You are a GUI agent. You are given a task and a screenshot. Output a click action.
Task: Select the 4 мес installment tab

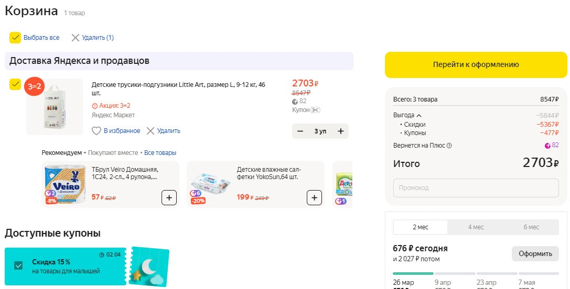click(x=476, y=227)
